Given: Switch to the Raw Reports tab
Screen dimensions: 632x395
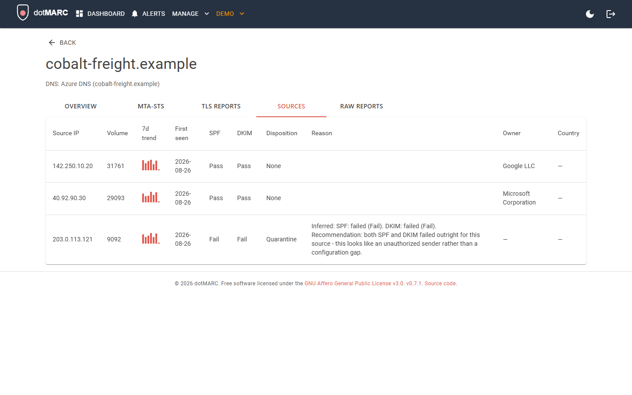Looking at the screenshot, I should click(362, 106).
